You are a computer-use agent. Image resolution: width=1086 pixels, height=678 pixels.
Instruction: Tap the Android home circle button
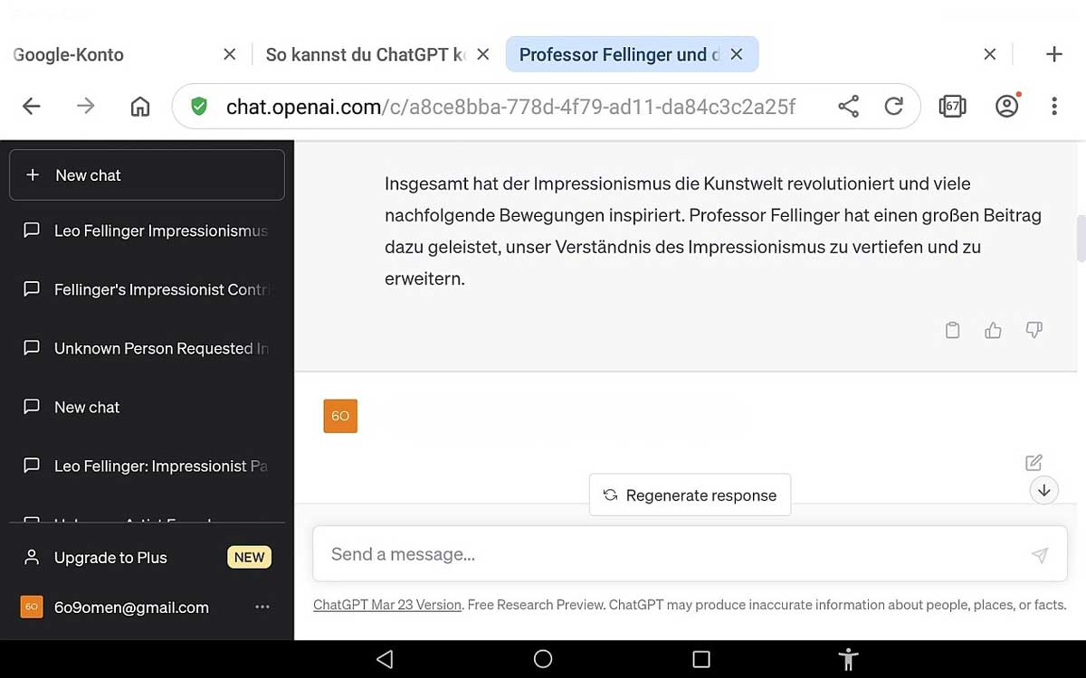(543, 659)
